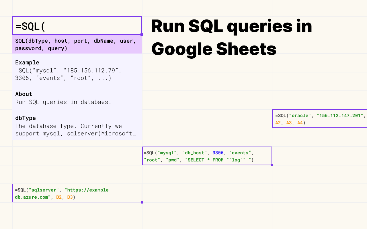The image size is (367, 229).
Task: Click the =SQL( formula input cell
Action: click(x=77, y=26)
